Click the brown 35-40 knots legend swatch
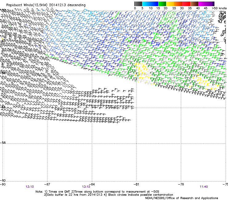The image size is (228, 200). coord(194,4)
